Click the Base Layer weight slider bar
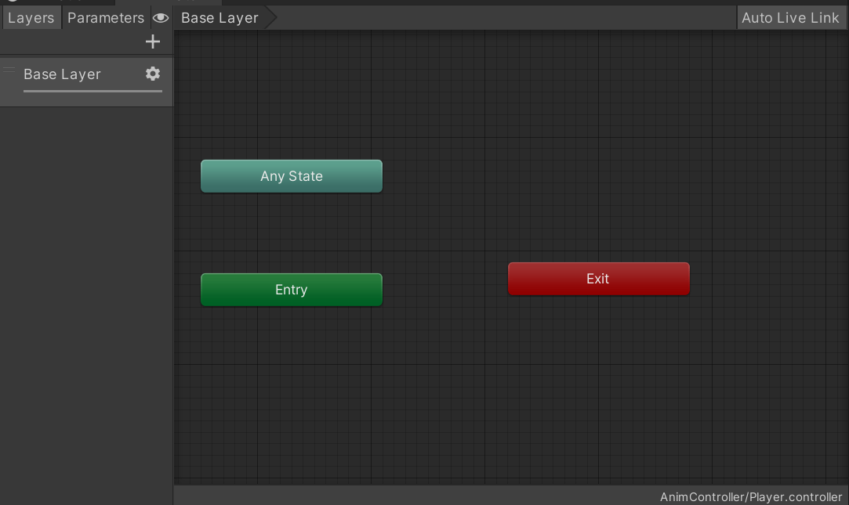This screenshot has height=505, width=849. click(92, 92)
